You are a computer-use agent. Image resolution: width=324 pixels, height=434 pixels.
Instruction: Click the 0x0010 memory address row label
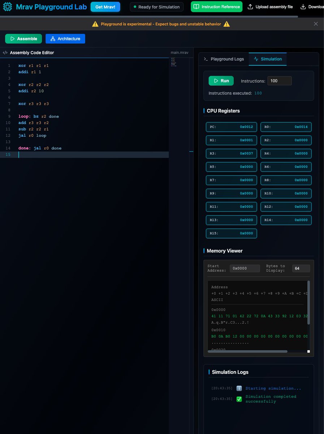coord(219,330)
